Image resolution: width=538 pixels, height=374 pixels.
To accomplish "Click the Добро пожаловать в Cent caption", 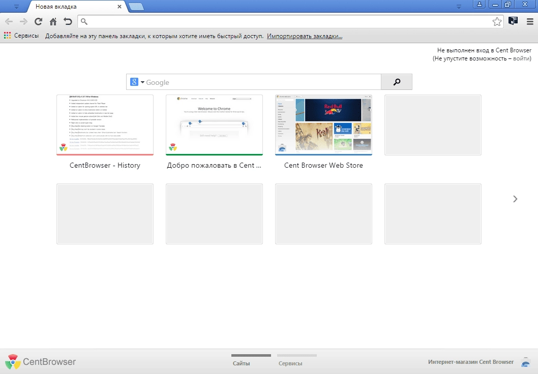I will click(x=214, y=165).
